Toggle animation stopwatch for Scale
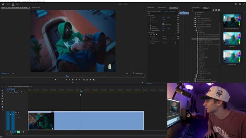Image resolution: width=246 pixels, height=138 pixels. click(151, 20)
